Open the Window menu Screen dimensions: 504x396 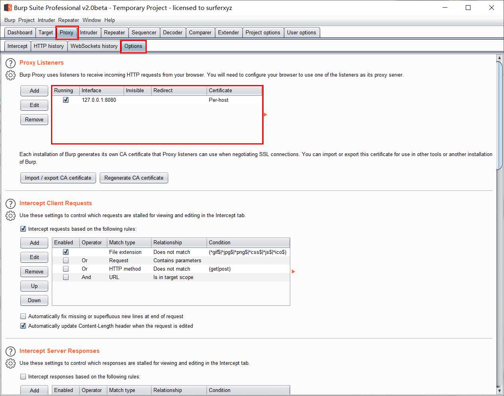point(92,20)
